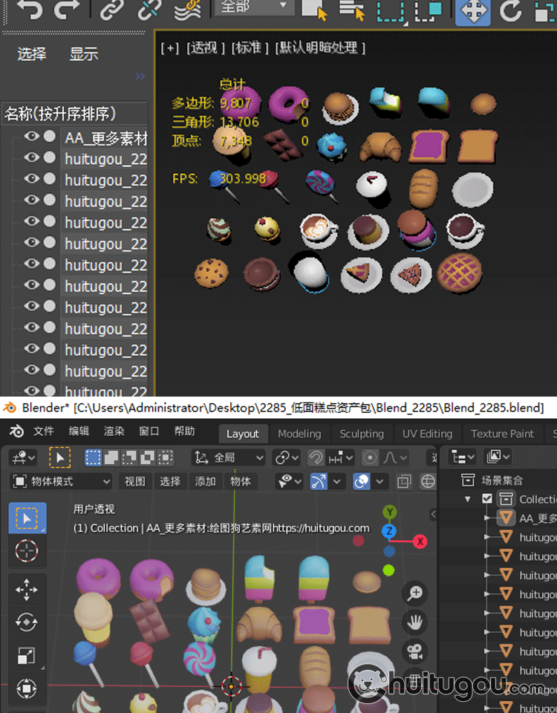Choose the Scale tool in Blender toolbar
The height and width of the screenshot is (713, 557).
27,656
